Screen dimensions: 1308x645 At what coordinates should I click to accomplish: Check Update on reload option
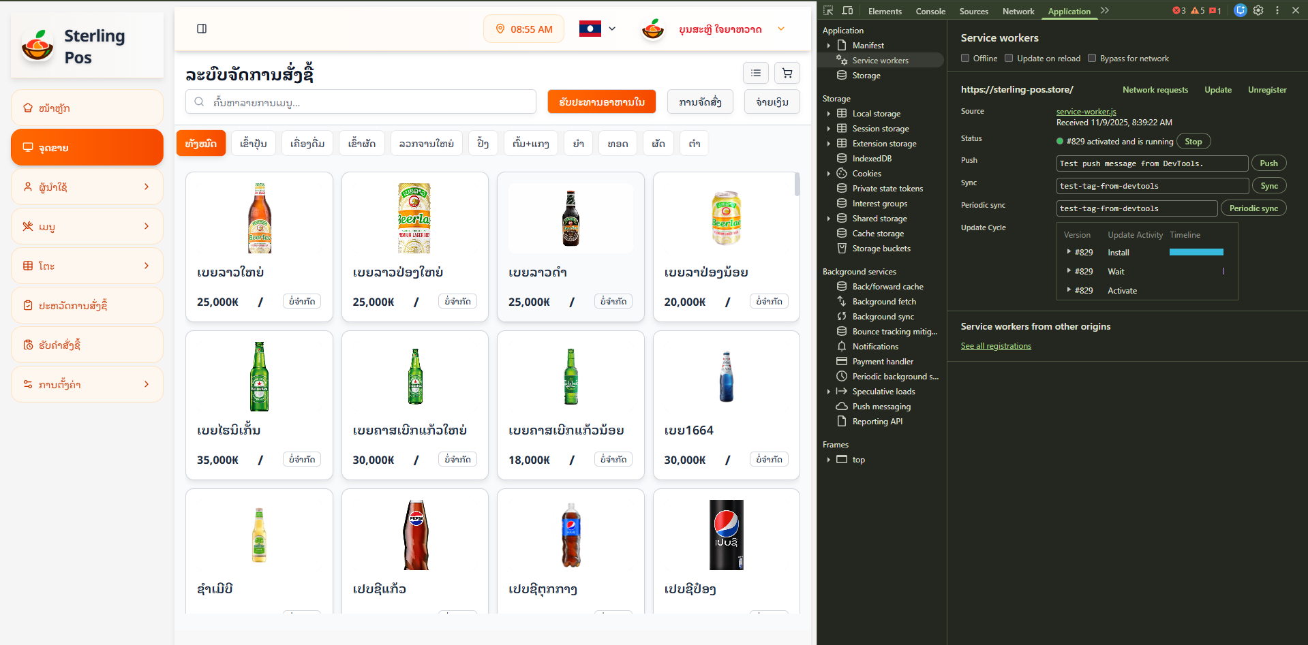tap(1009, 59)
